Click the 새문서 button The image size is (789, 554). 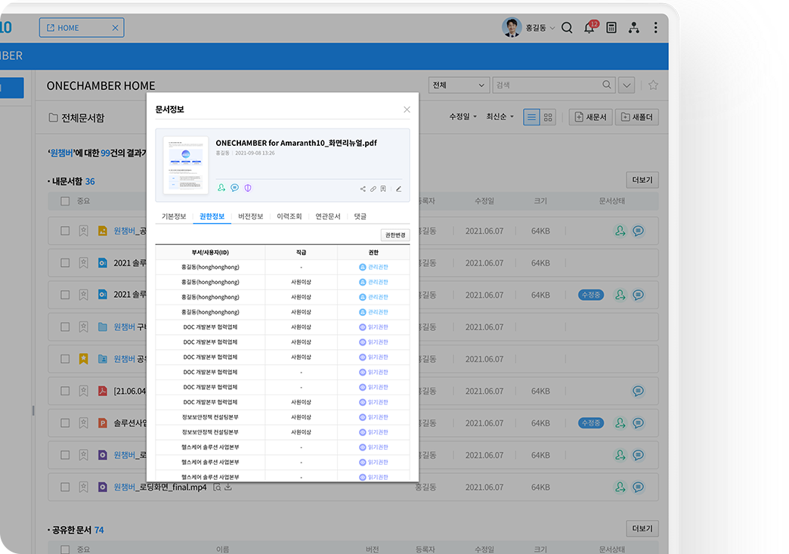590,117
